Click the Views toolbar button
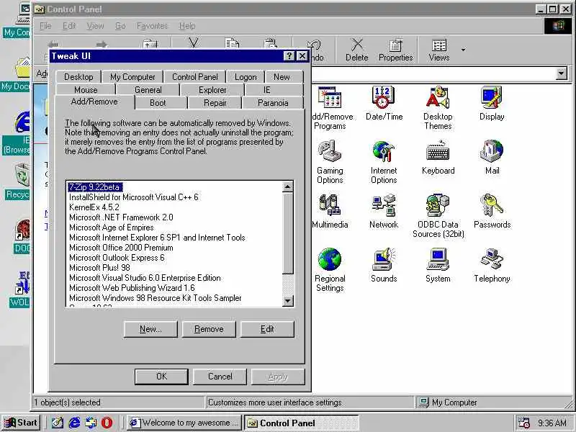 point(439,50)
